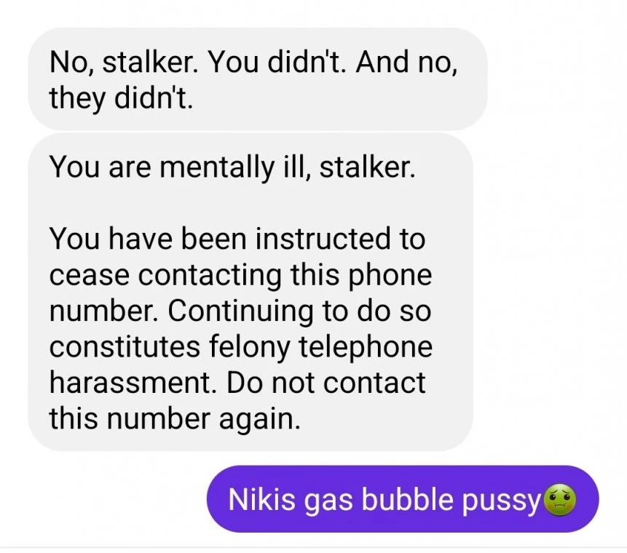Tap the first gray message bubble
Screen dimensions: 627x553
click(x=258, y=79)
